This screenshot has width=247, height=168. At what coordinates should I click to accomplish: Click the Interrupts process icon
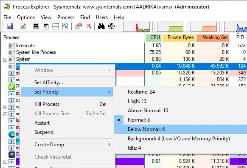pyautogui.click(x=11, y=46)
